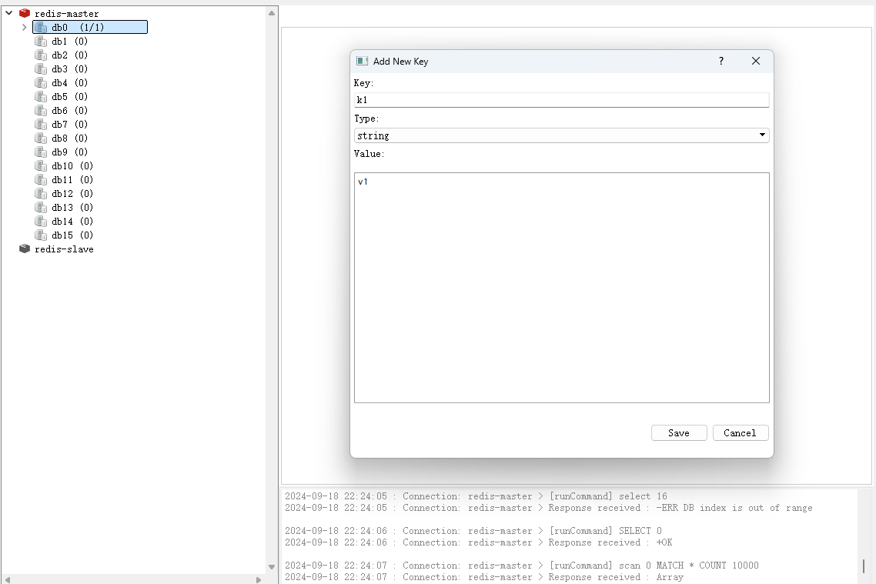Viewport: 876px width, 584px height.
Task: Click the db14 database icon
Action: coord(41,221)
